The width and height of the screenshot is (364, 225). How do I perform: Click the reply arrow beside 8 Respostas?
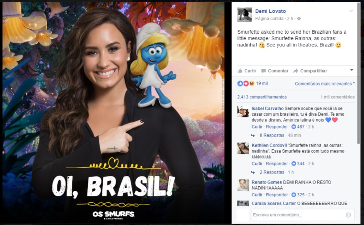click(x=253, y=136)
